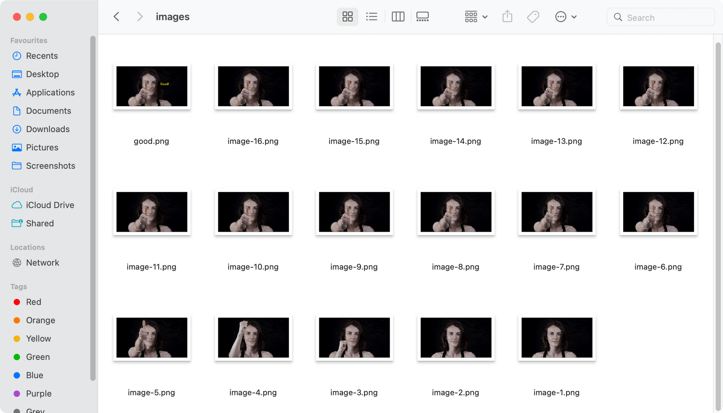Expand more options chevron
The width and height of the screenshot is (723, 413).
573,16
